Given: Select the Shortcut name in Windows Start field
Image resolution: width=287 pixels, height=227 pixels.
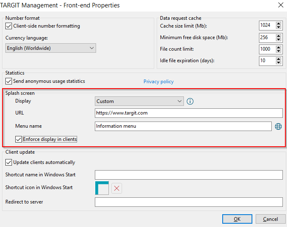Looking at the screenshot, I should coord(189,175).
